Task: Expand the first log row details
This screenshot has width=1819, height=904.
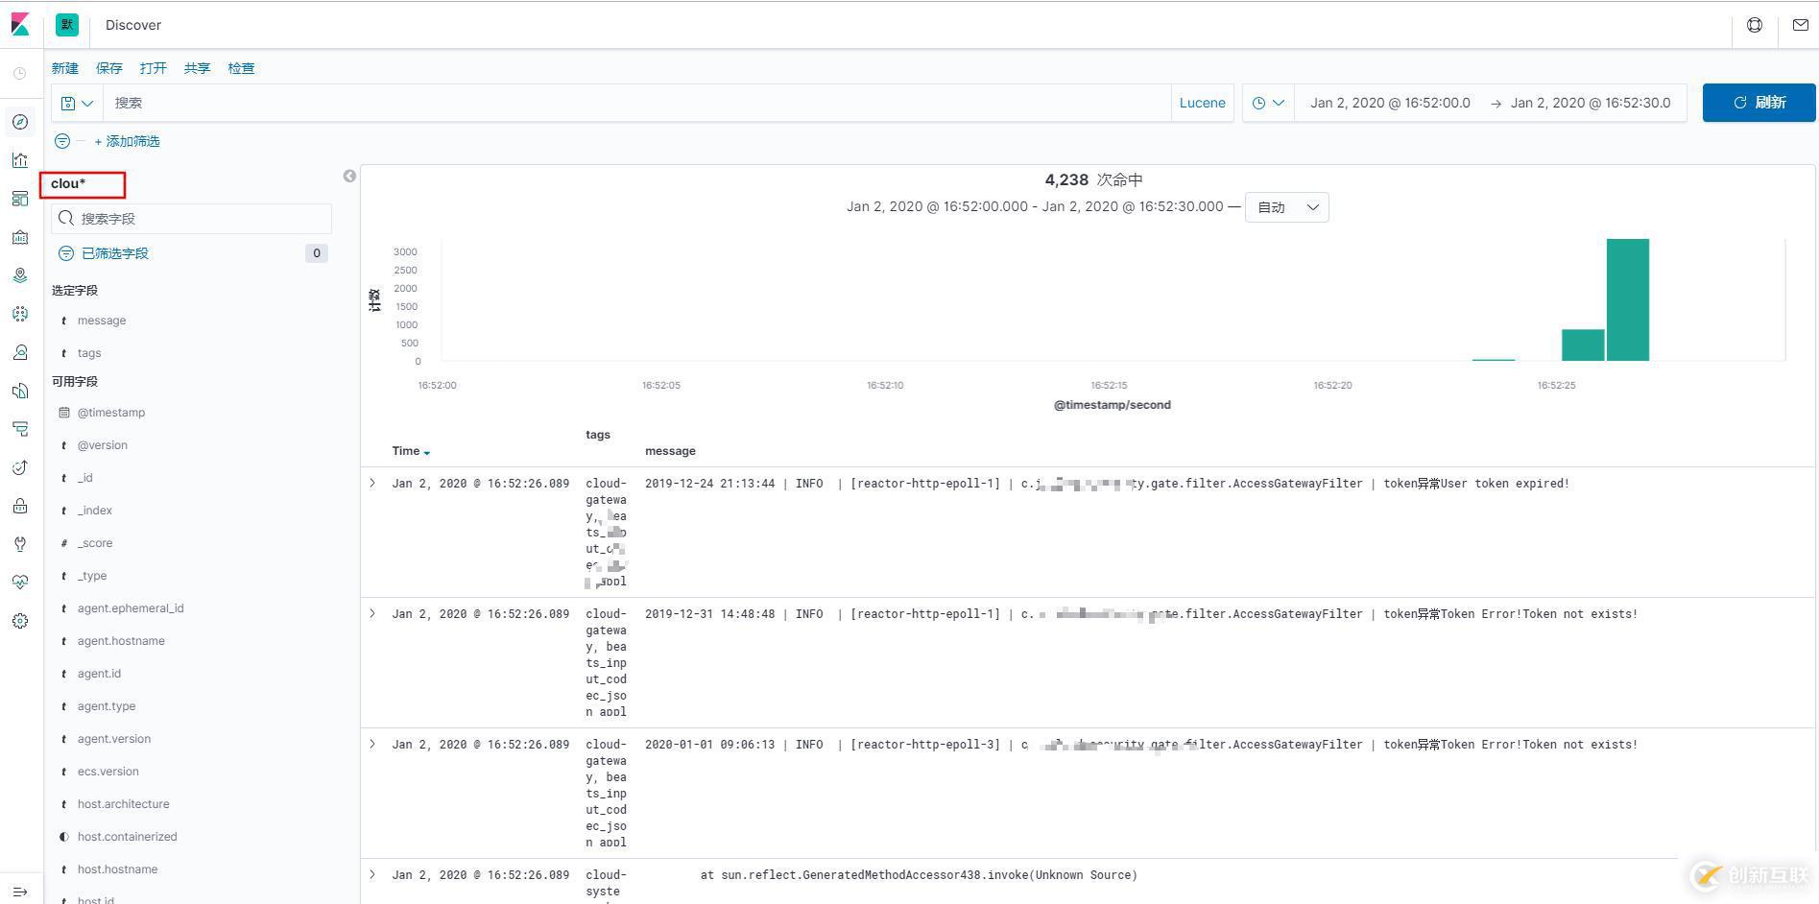Action: click(372, 483)
